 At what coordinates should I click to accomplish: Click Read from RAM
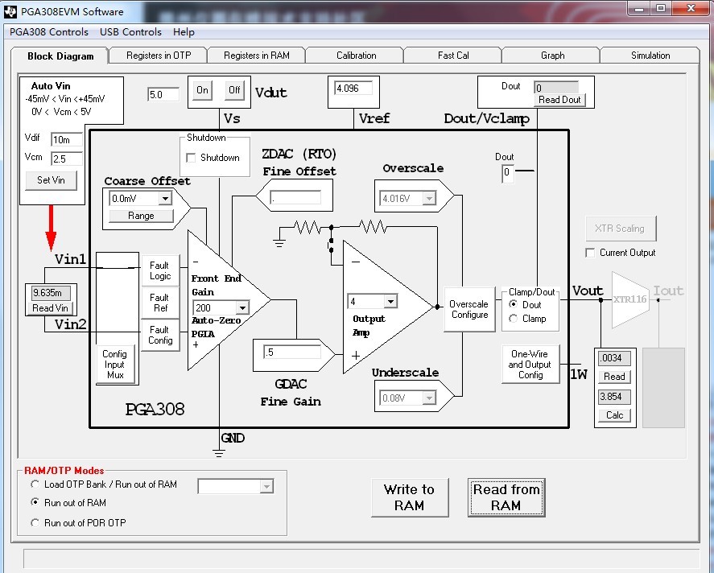(506, 497)
